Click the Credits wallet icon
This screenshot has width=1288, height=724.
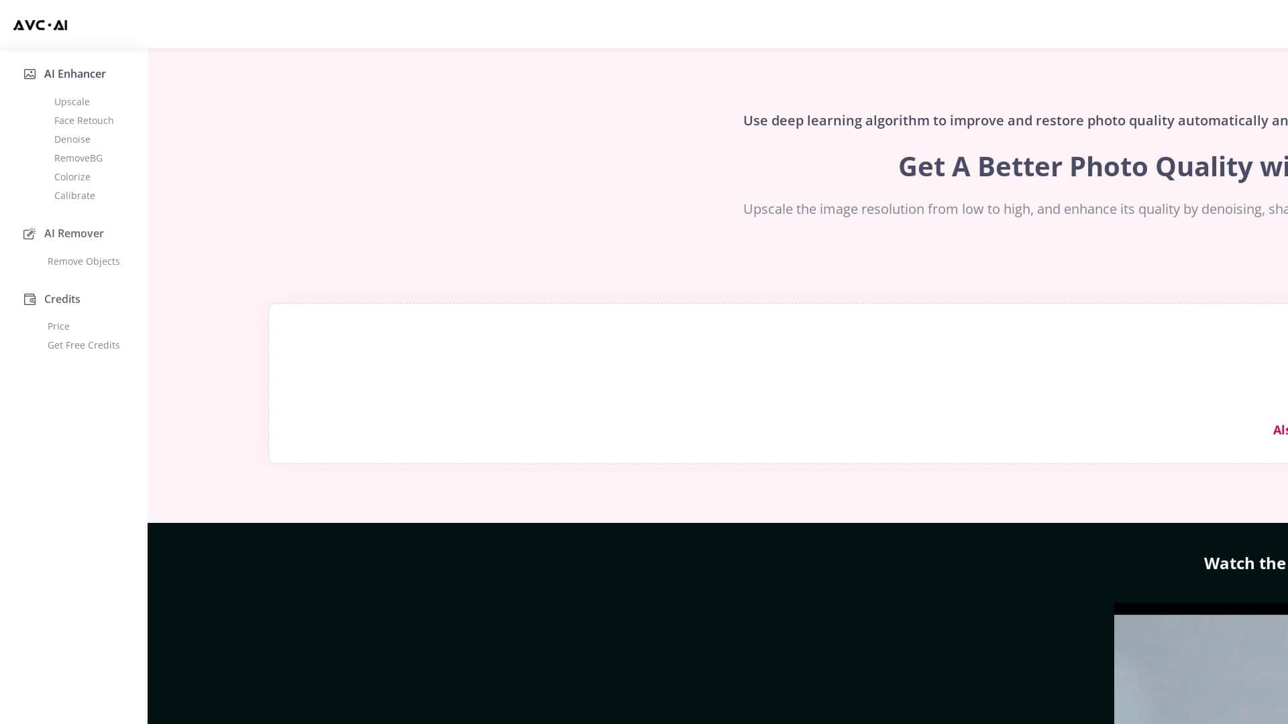point(30,299)
